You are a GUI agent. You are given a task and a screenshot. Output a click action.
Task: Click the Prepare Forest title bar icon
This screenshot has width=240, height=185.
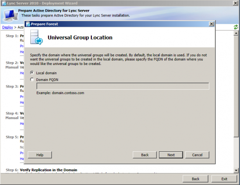pyautogui.click(x=28, y=24)
